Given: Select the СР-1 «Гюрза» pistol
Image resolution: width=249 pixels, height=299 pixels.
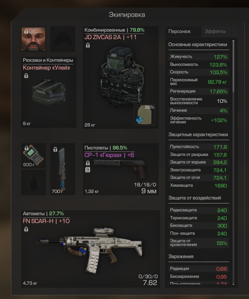Looking at the screenshot, I should tap(121, 169).
